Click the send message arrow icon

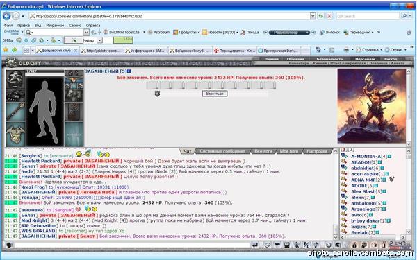point(255,245)
